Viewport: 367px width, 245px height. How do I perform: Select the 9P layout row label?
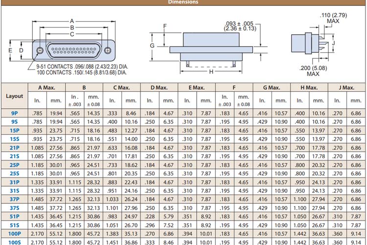pos(14,113)
